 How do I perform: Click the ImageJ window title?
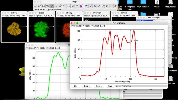click(75, 2)
